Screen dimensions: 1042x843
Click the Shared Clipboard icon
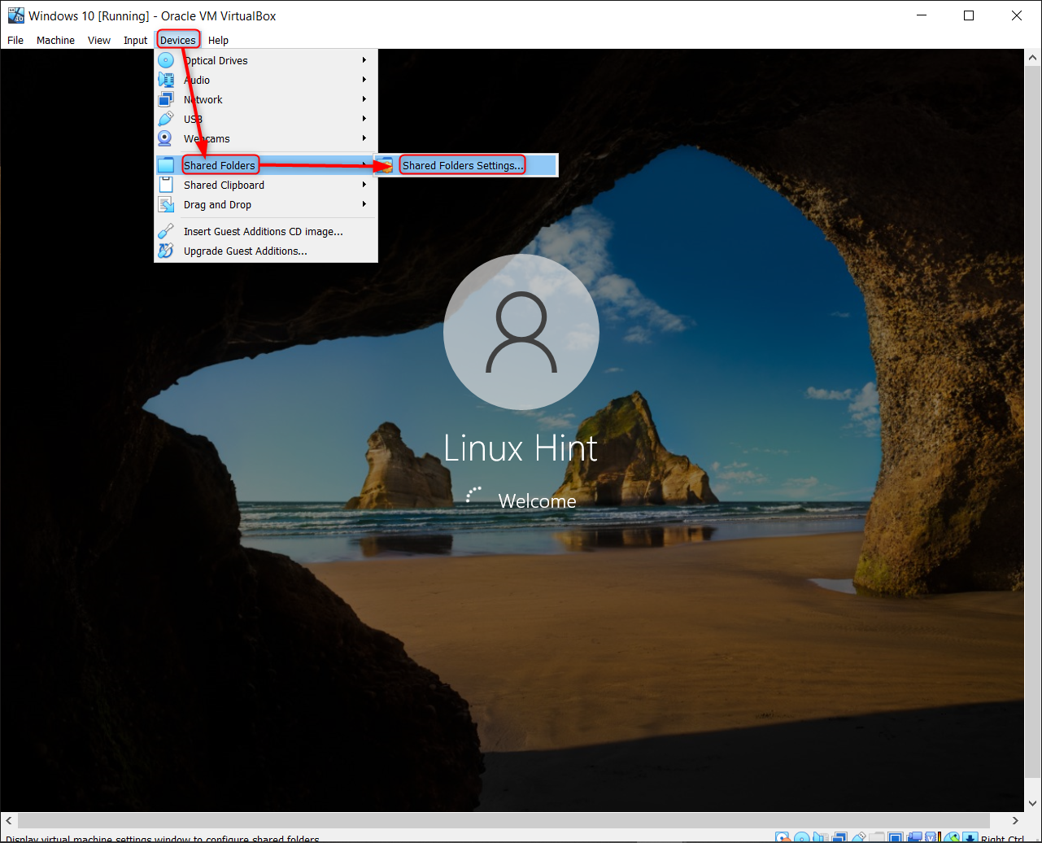coord(166,185)
